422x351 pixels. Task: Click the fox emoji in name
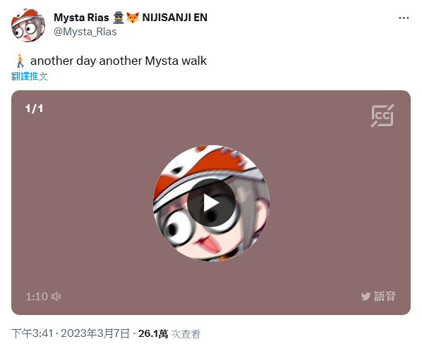[x=133, y=18]
